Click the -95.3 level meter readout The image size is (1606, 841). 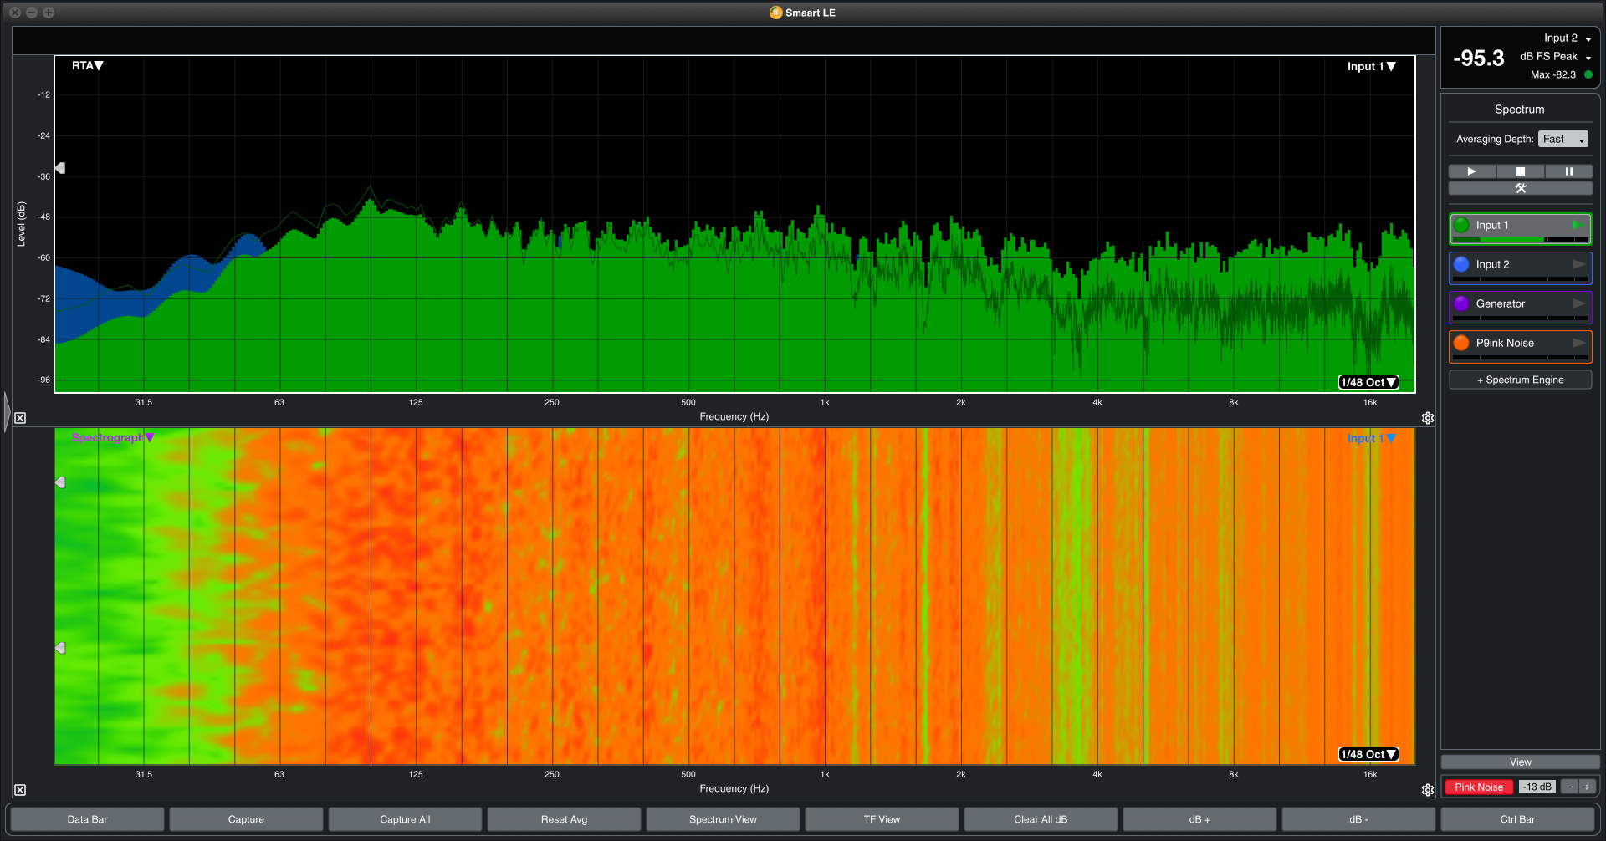coord(1479,59)
